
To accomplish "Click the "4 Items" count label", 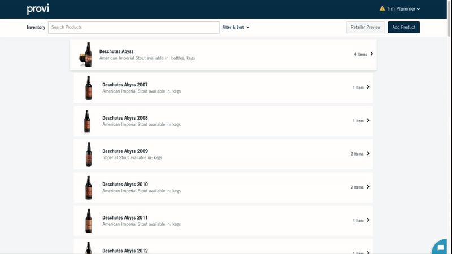I will pos(360,54).
